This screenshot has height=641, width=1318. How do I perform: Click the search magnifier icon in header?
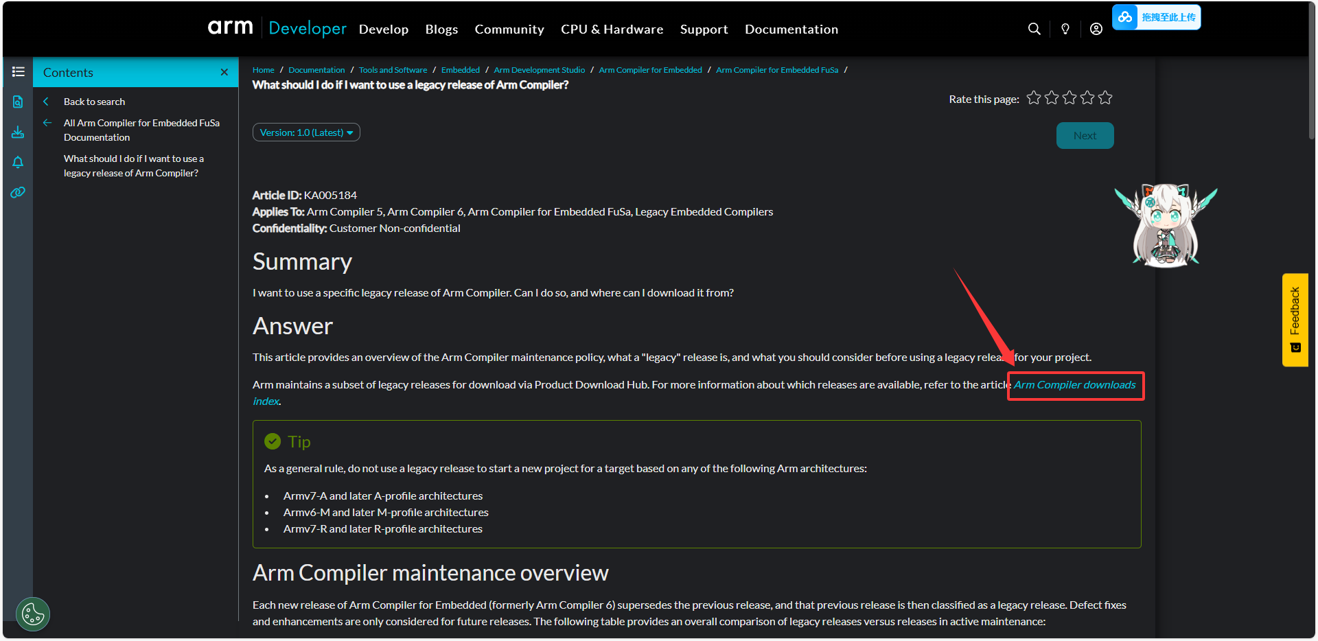click(1034, 29)
